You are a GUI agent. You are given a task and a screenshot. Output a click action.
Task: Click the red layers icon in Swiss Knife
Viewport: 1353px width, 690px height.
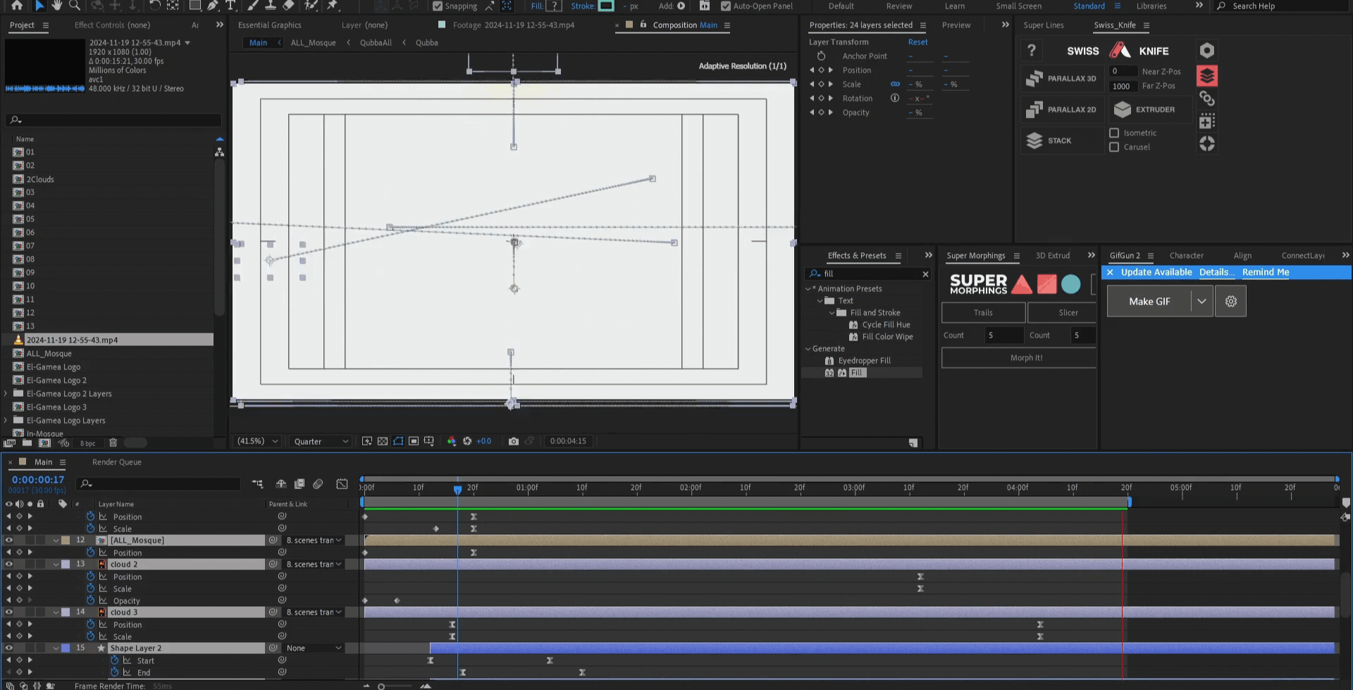click(x=1207, y=75)
